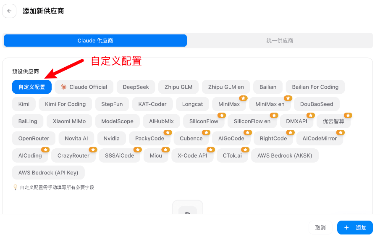This screenshot has width=380, height=237.
Task: Select the SiliconFlow preset
Action: 204,121
